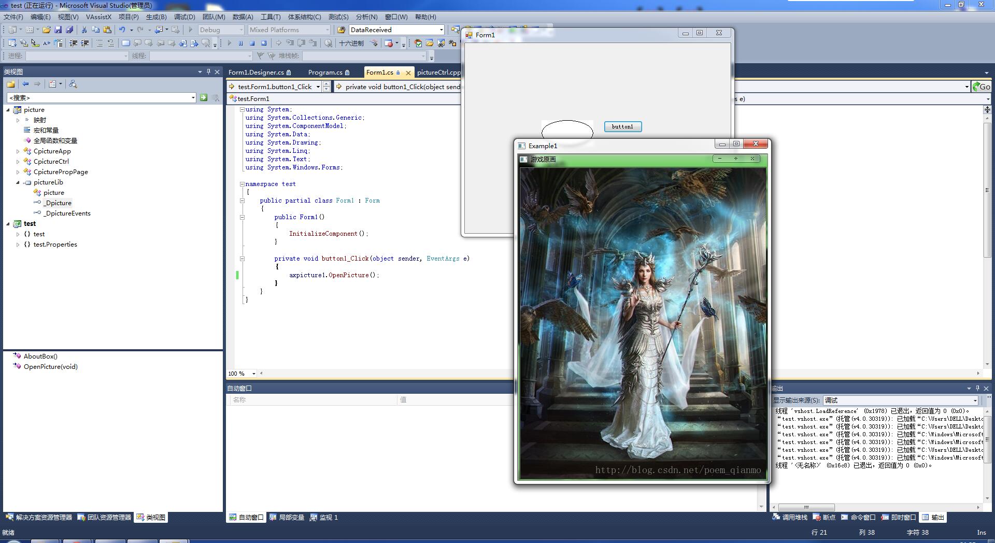Image resolution: width=995 pixels, height=543 pixels.
Task: Click the blue Back arrow in class view
Action: [25, 84]
